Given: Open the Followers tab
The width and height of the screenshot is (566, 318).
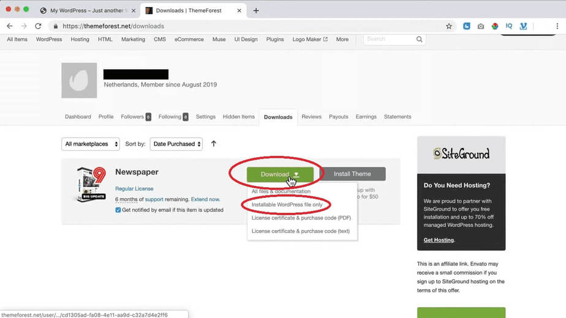Looking at the screenshot, I should click(136, 117).
